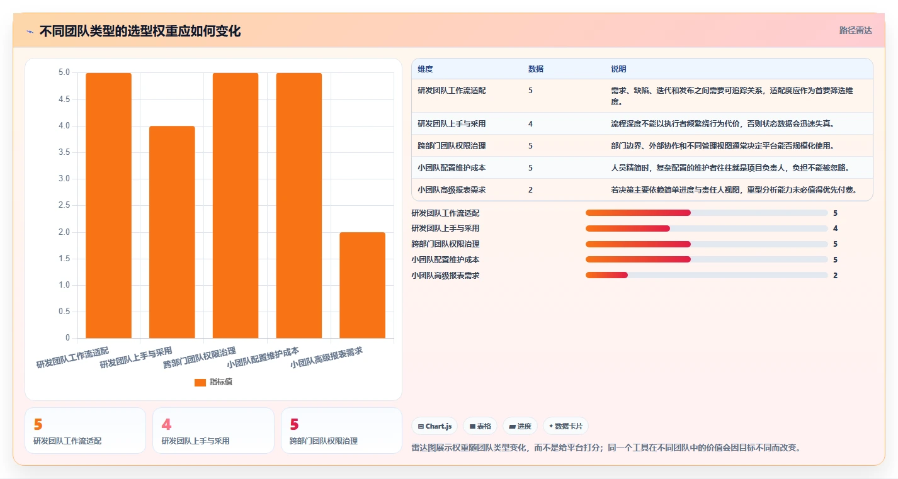
Task: Click the 表格 tag chip
Action: point(480,426)
